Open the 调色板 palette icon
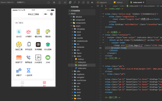This screenshot has width=162, height=101. pyautogui.click(x=48, y=32)
